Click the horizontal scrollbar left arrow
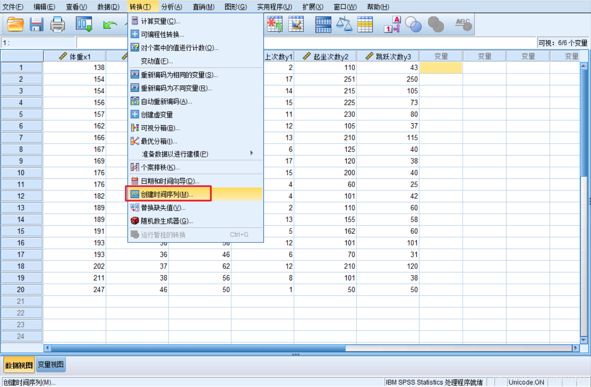The height and width of the screenshot is (387, 591). click(47, 348)
